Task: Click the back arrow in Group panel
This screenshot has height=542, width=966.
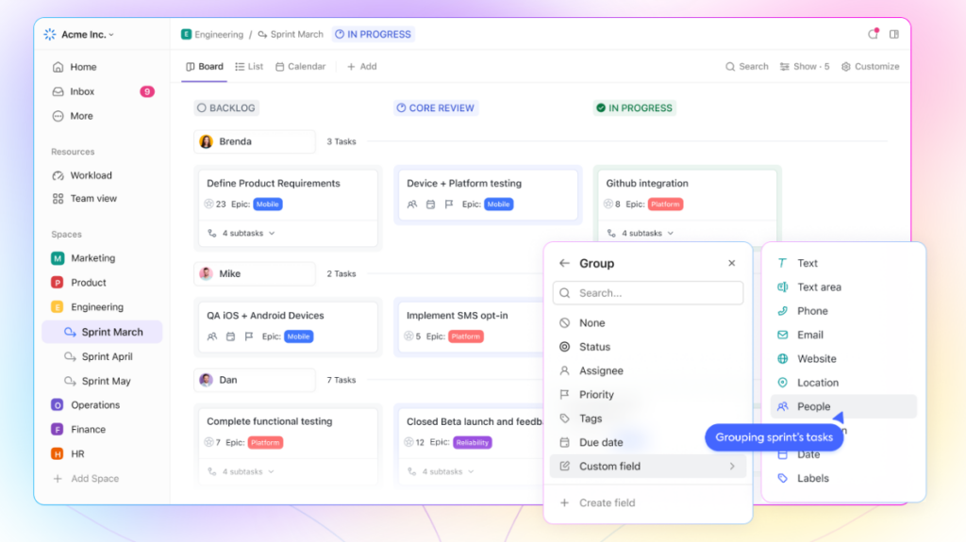Action: click(x=564, y=264)
